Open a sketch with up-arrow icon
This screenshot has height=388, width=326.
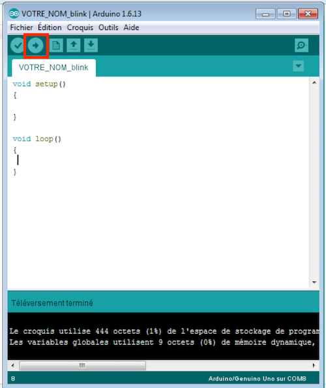(73, 45)
